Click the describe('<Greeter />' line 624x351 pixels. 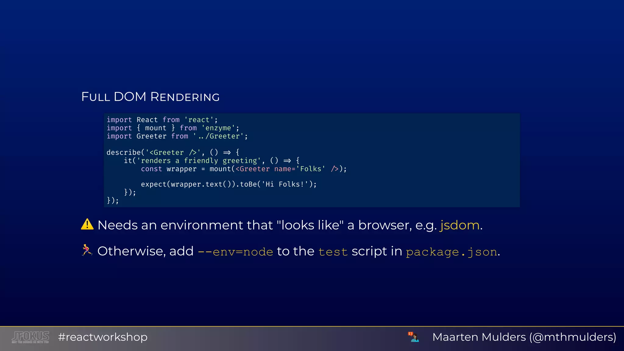(x=173, y=152)
